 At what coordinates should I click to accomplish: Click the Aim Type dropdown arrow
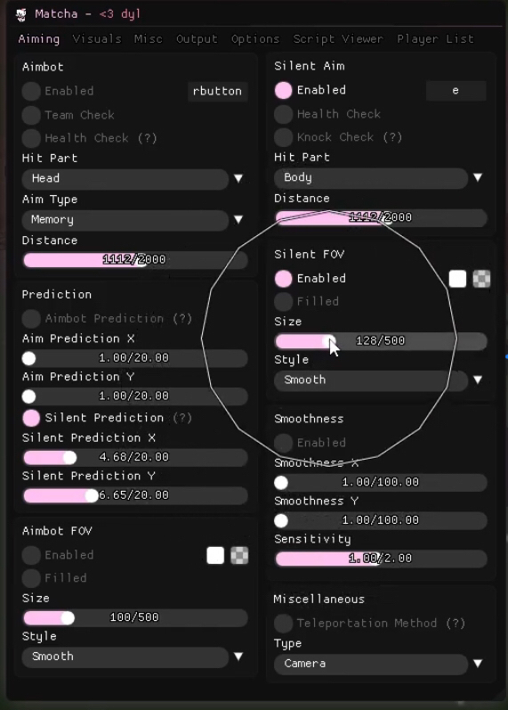click(x=238, y=220)
